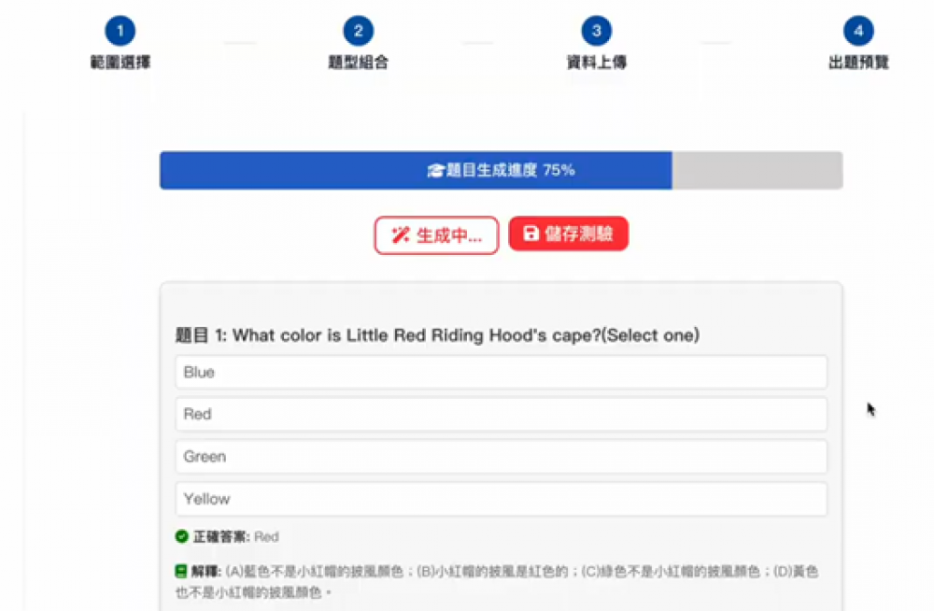Click the graduation cap icon in progress bar
This screenshot has width=934, height=611.
436,171
